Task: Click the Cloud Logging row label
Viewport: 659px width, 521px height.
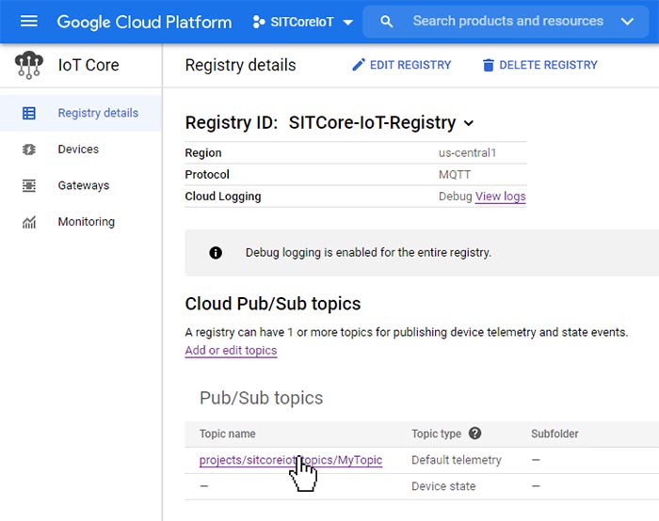Action: point(223,197)
